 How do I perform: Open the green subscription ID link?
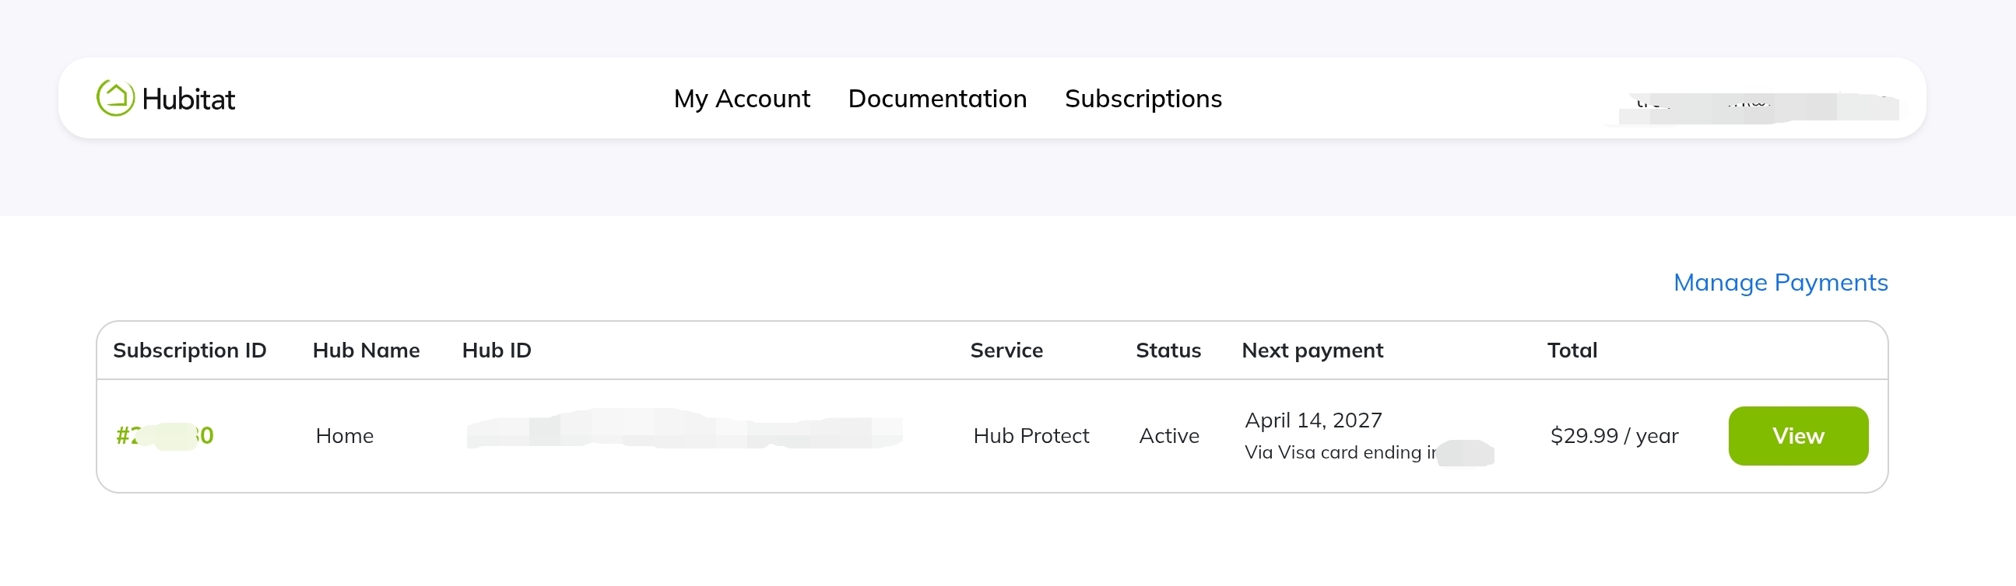164,436
